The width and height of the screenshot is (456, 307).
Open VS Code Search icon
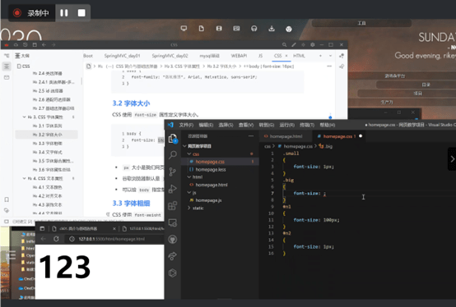coord(173,155)
